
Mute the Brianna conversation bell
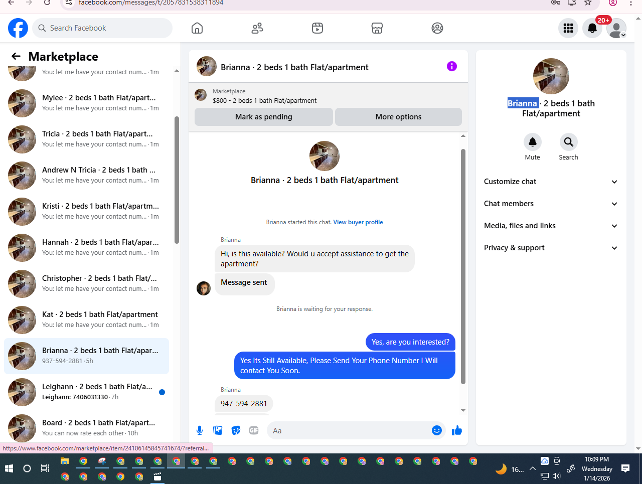(533, 142)
